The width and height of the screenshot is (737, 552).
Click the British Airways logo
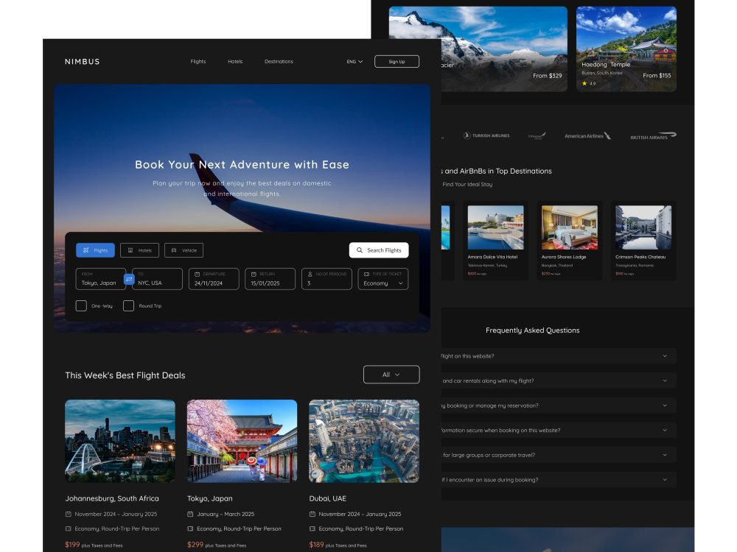(x=653, y=136)
